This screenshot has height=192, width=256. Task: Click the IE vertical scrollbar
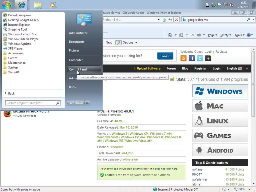[x=253, y=84]
